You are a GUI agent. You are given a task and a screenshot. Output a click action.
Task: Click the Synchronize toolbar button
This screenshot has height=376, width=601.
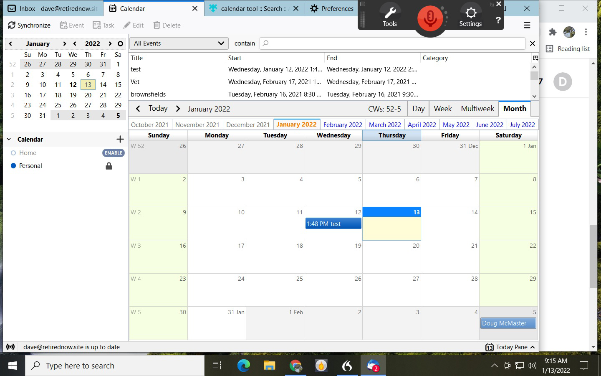click(29, 25)
